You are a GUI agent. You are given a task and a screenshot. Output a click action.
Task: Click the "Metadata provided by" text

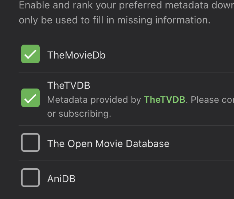[94, 99]
